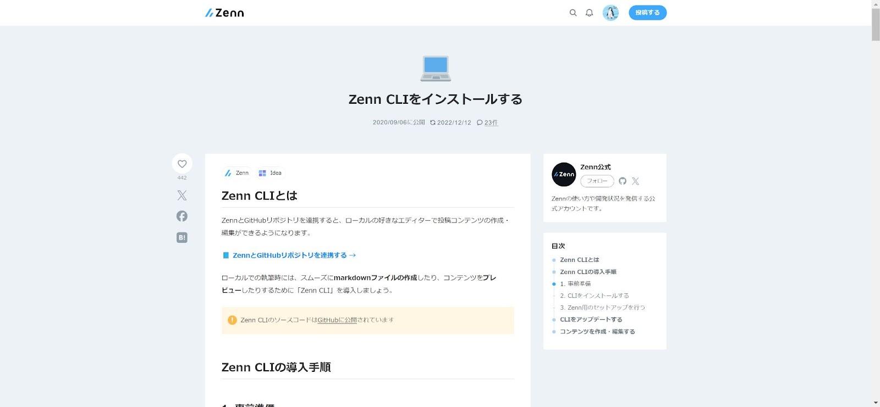
Task: Click the 目次 heading
Action: pyautogui.click(x=558, y=246)
